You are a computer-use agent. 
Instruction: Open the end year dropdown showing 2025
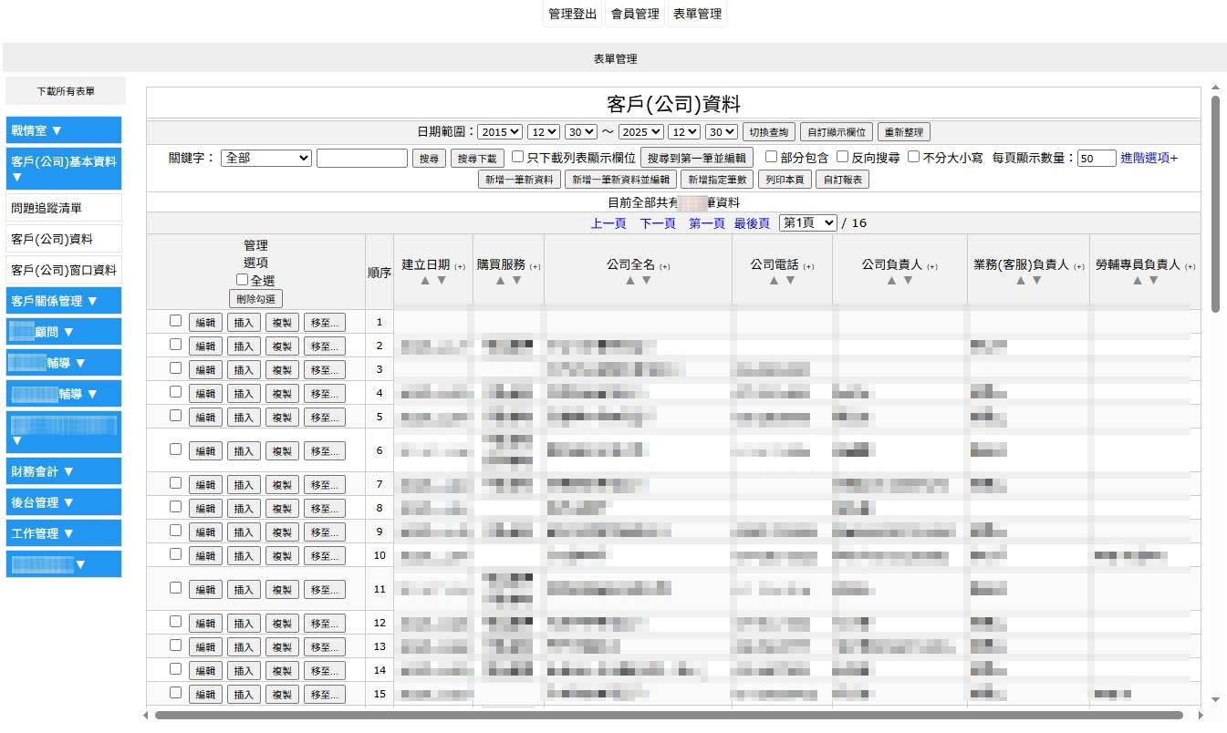640,132
